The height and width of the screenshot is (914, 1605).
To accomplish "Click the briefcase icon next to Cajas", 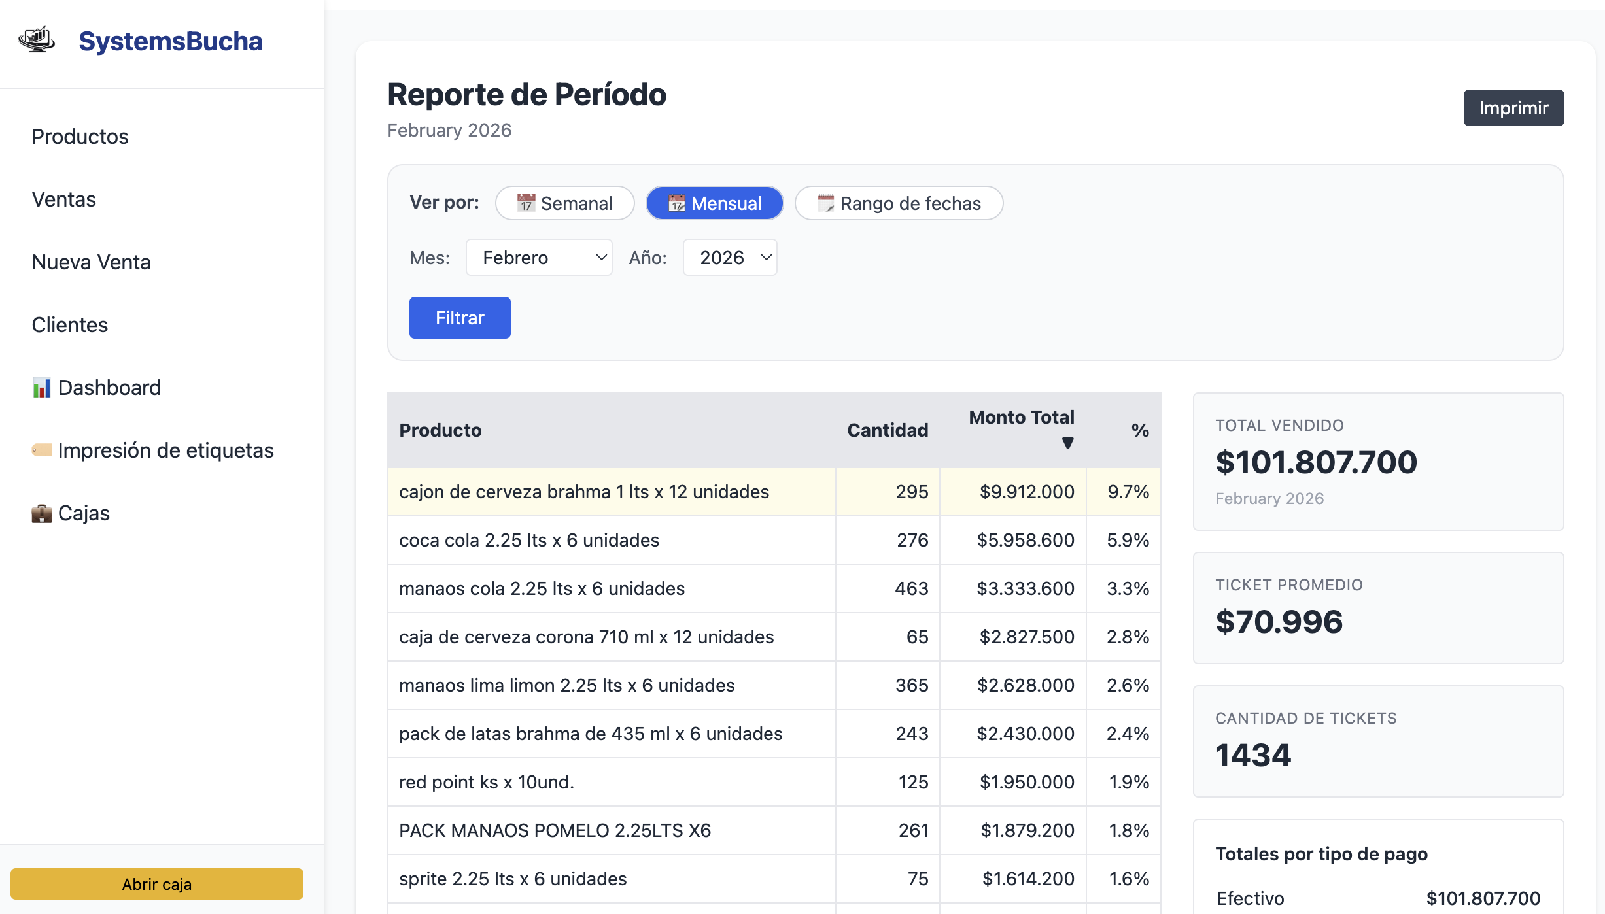I will 42,513.
